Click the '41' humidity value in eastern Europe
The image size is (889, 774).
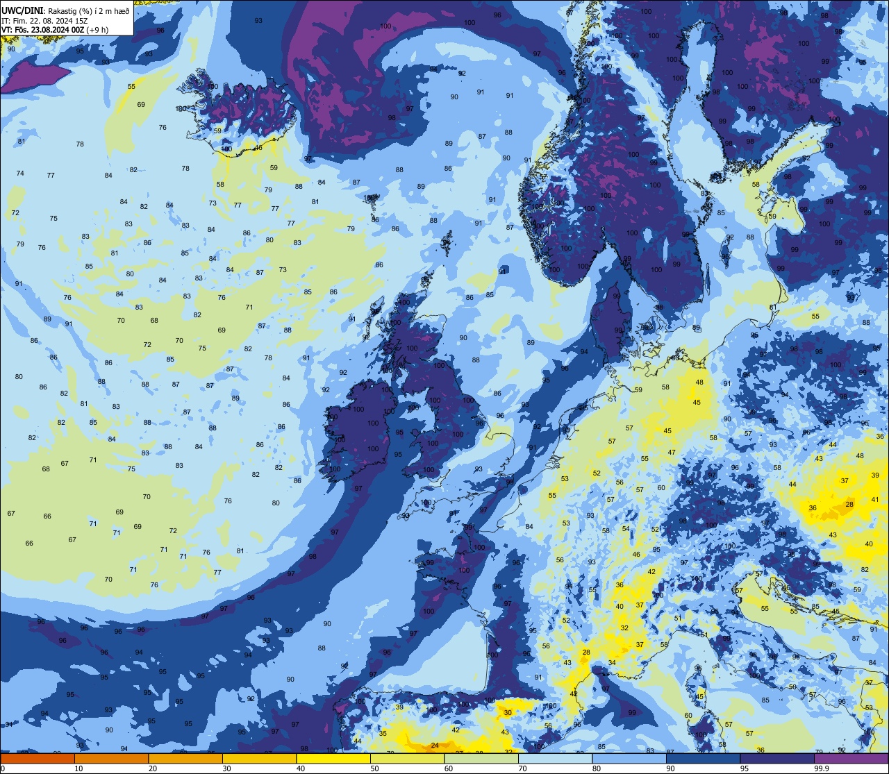875,499
